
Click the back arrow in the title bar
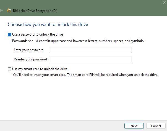click(1, 10)
